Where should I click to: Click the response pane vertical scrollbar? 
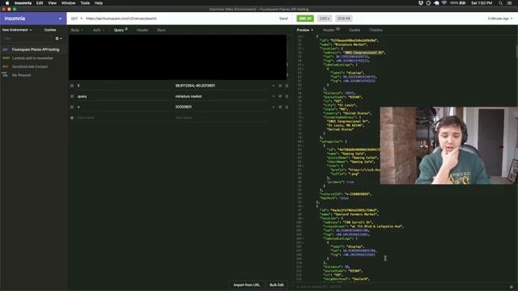(516, 51)
